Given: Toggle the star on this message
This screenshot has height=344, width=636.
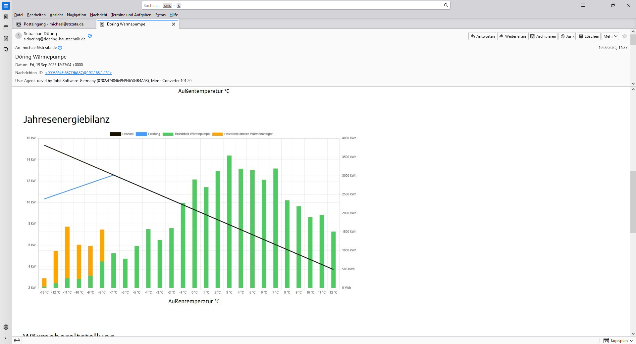Looking at the screenshot, I should click(625, 36).
